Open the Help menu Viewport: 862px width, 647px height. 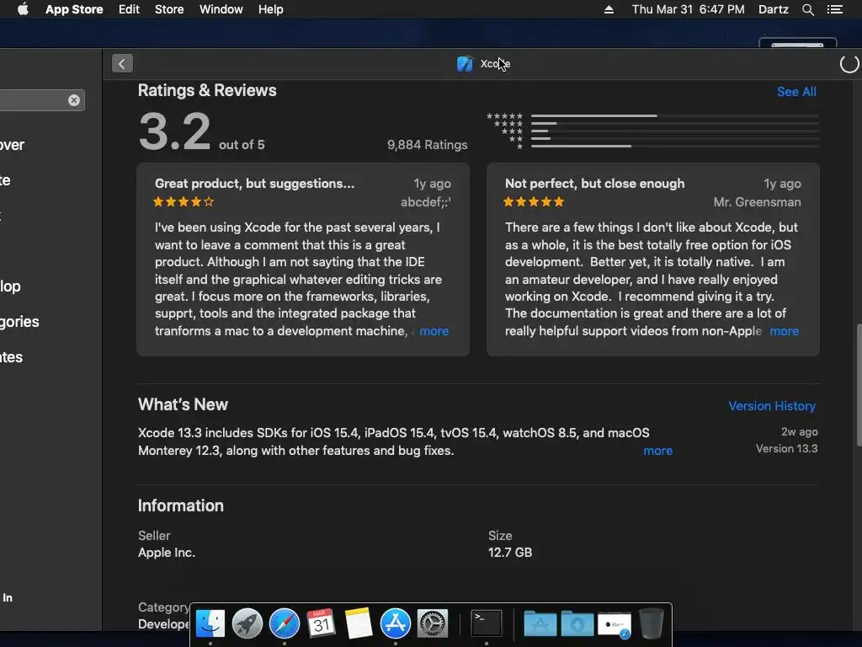click(271, 9)
